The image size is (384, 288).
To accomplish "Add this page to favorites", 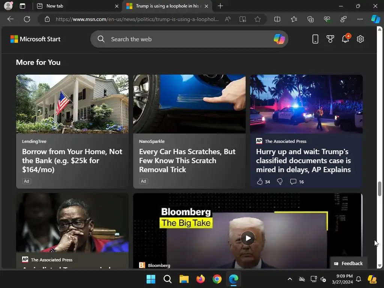I will coord(257,19).
